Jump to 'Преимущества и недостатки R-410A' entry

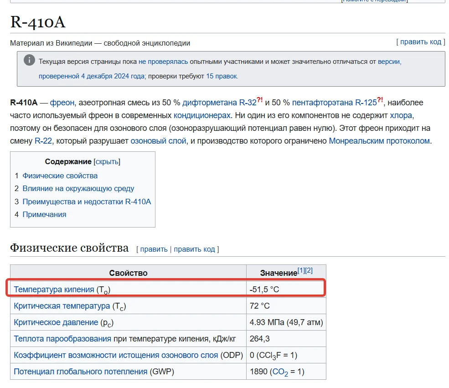(x=87, y=202)
